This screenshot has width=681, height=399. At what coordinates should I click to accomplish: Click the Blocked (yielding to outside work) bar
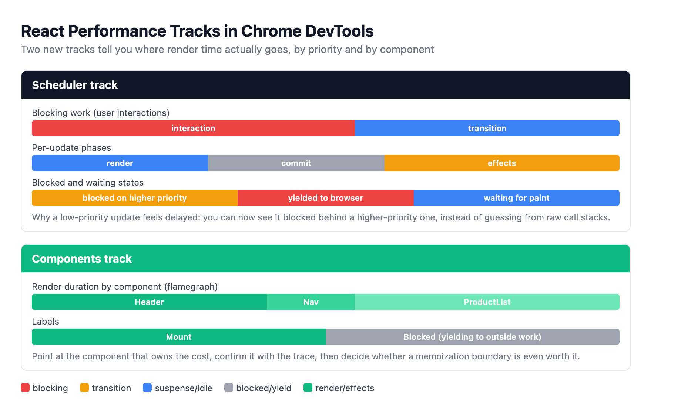pyautogui.click(x=473, y=337)
